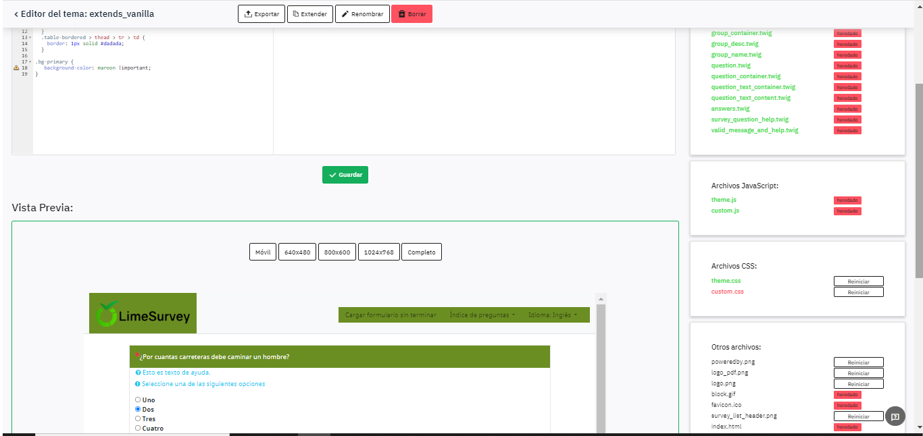Collapse code fold arrow on line 13
923x436 pixels.
pyautogui.click(x=30, y=38)
